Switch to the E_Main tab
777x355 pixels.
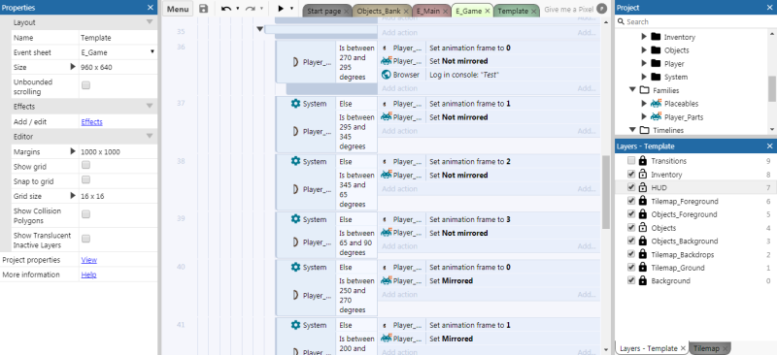click(x=428, y=11)
